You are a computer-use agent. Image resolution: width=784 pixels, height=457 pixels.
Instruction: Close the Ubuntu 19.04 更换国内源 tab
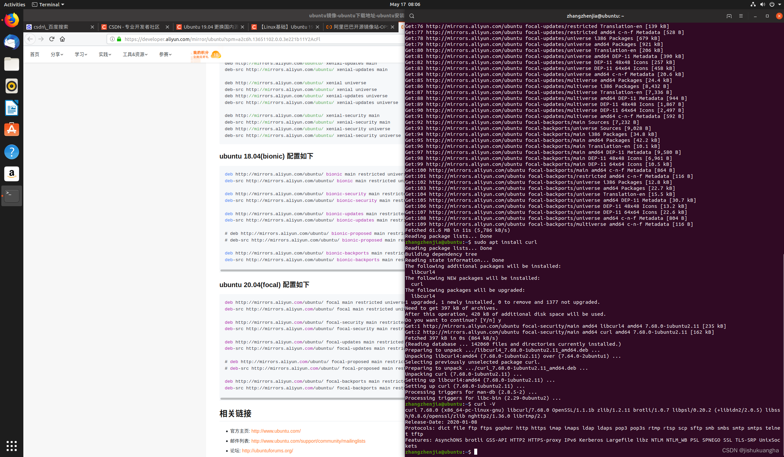coord(242,27)
